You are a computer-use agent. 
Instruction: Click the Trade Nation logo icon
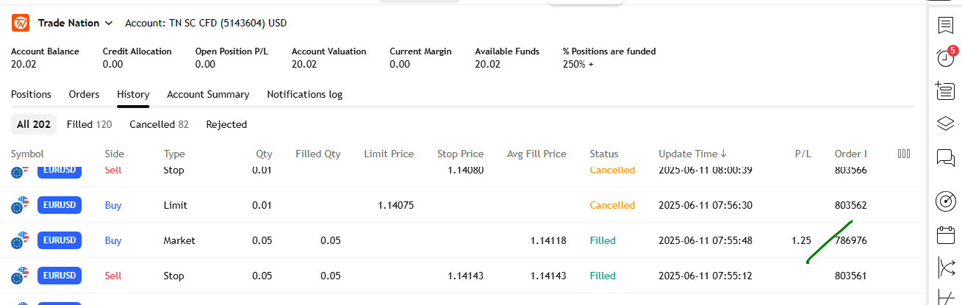pyautogui.click(x=21, y=23)
